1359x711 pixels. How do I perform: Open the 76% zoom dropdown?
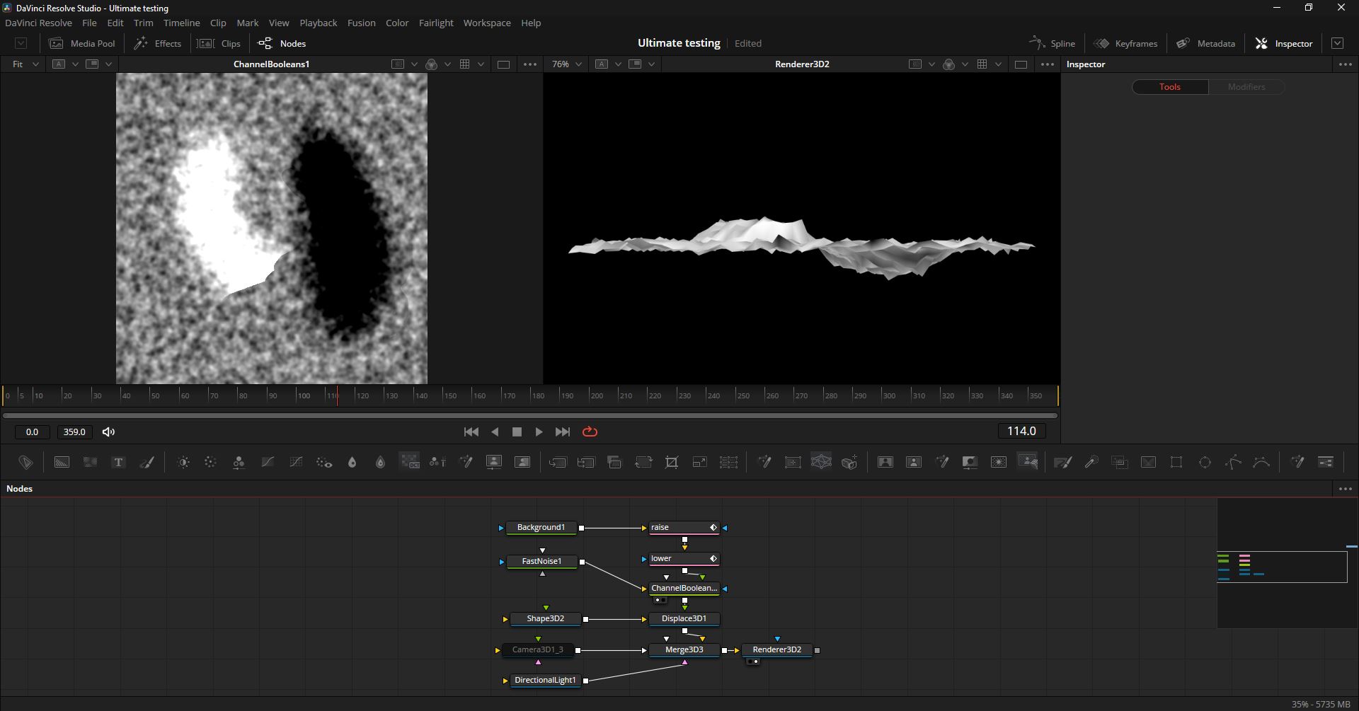click(x=567, y=64)
